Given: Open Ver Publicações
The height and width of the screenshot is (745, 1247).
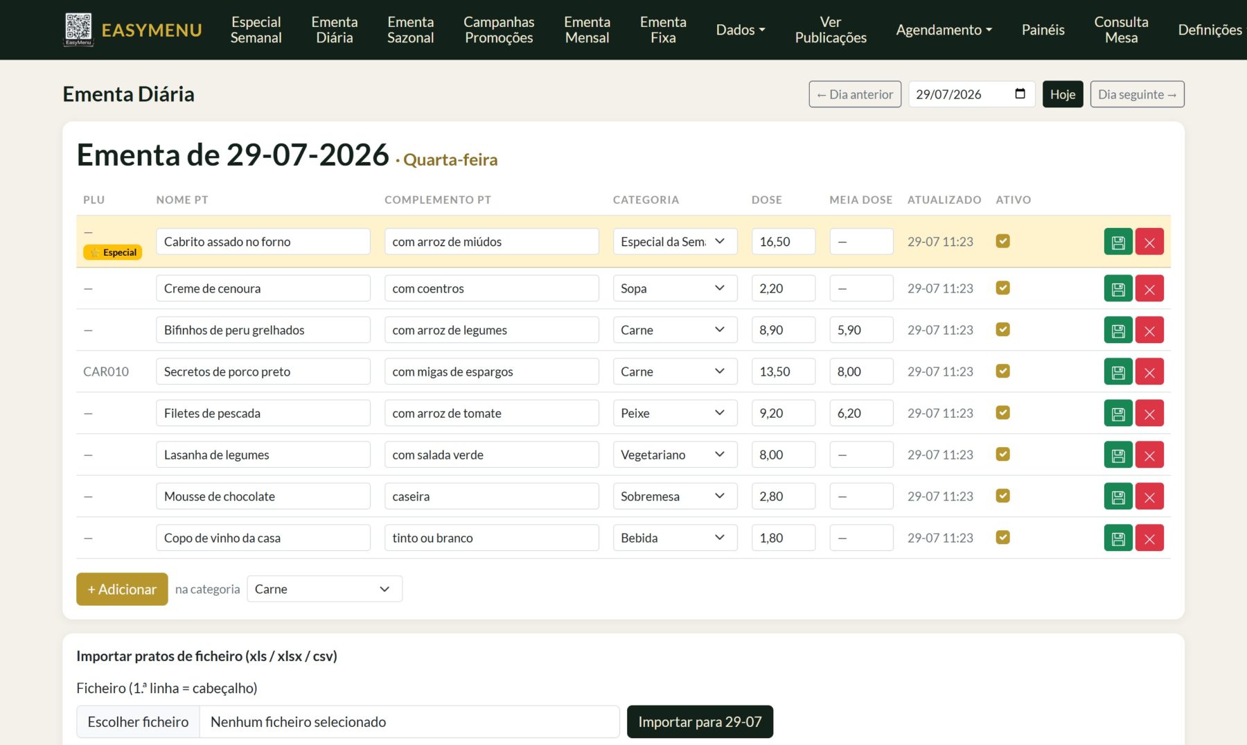Looking at the screenshot, I should pyautogui.click(x=831, y=30).
